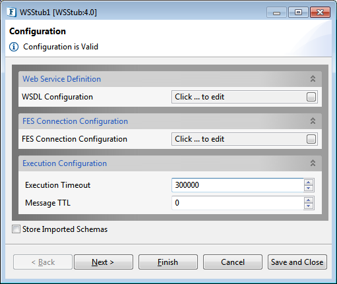Enable the Store Imported Schemas checkbox

(16, 229)
